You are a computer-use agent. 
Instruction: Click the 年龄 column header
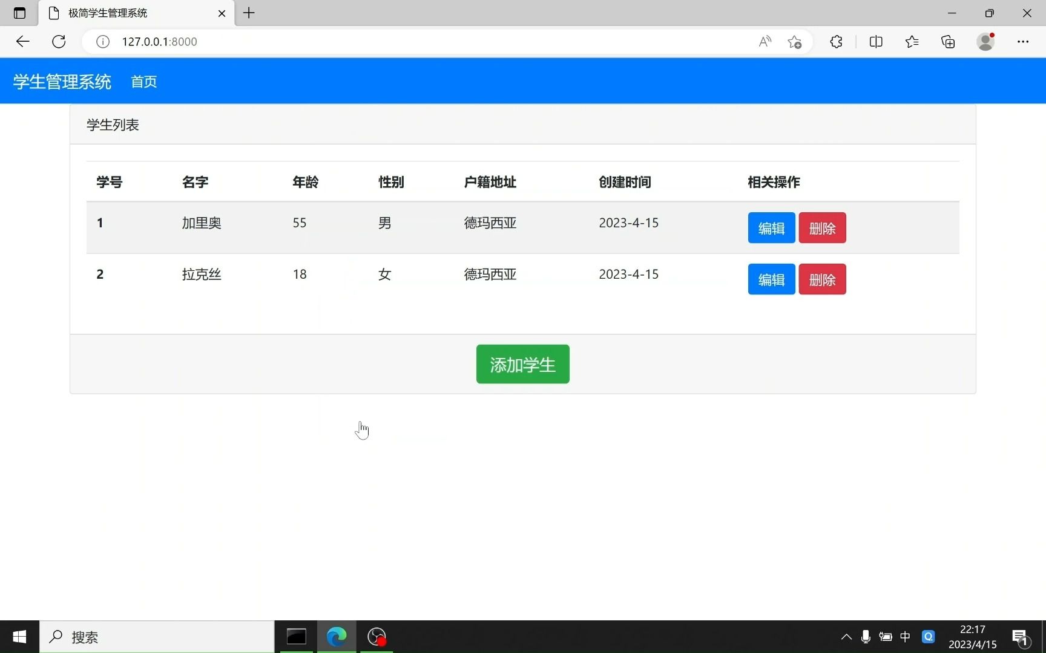tap(305, 182)
